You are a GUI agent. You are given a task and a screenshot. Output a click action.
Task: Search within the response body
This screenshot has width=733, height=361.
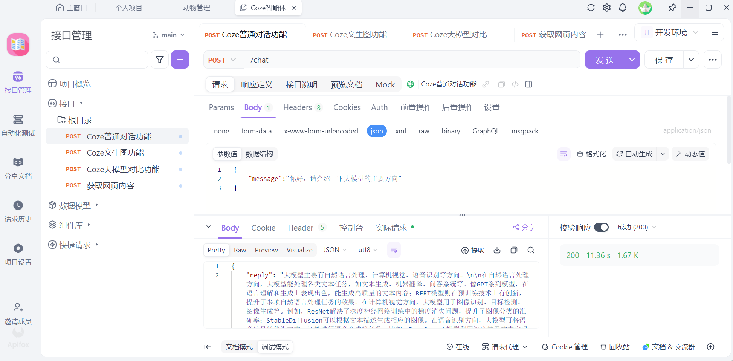pos(531,250)
